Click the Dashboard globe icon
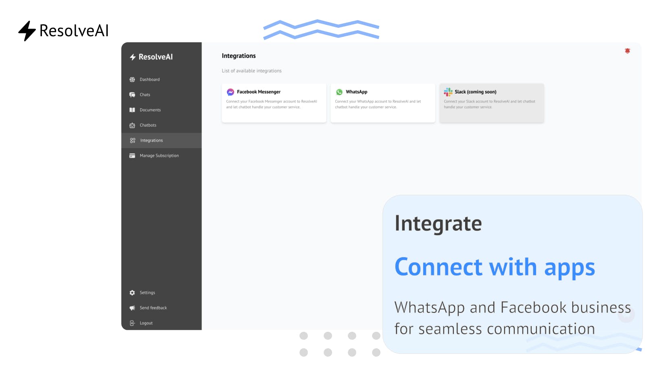This screenshot has height=372, width=661. 132,80
